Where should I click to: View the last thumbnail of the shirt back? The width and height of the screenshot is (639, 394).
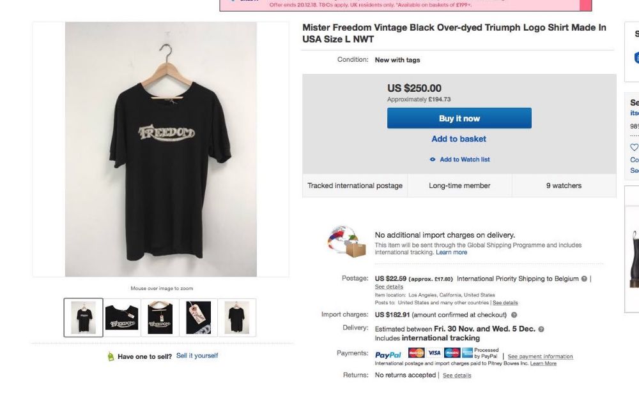click(237, 317)
